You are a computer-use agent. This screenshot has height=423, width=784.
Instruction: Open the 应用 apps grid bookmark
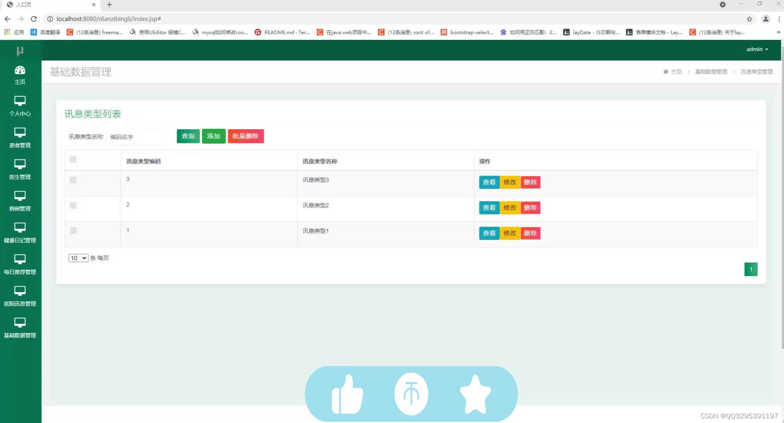(14, 32)
